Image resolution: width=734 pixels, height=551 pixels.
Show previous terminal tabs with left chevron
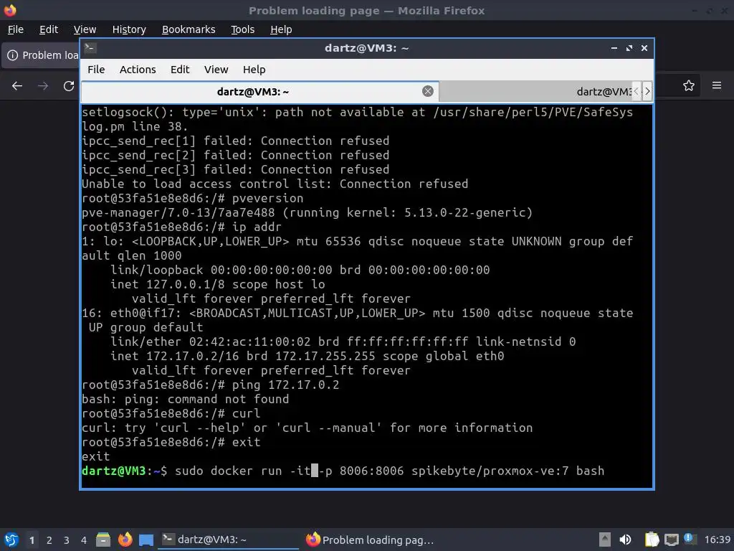[x=637, y=91]
